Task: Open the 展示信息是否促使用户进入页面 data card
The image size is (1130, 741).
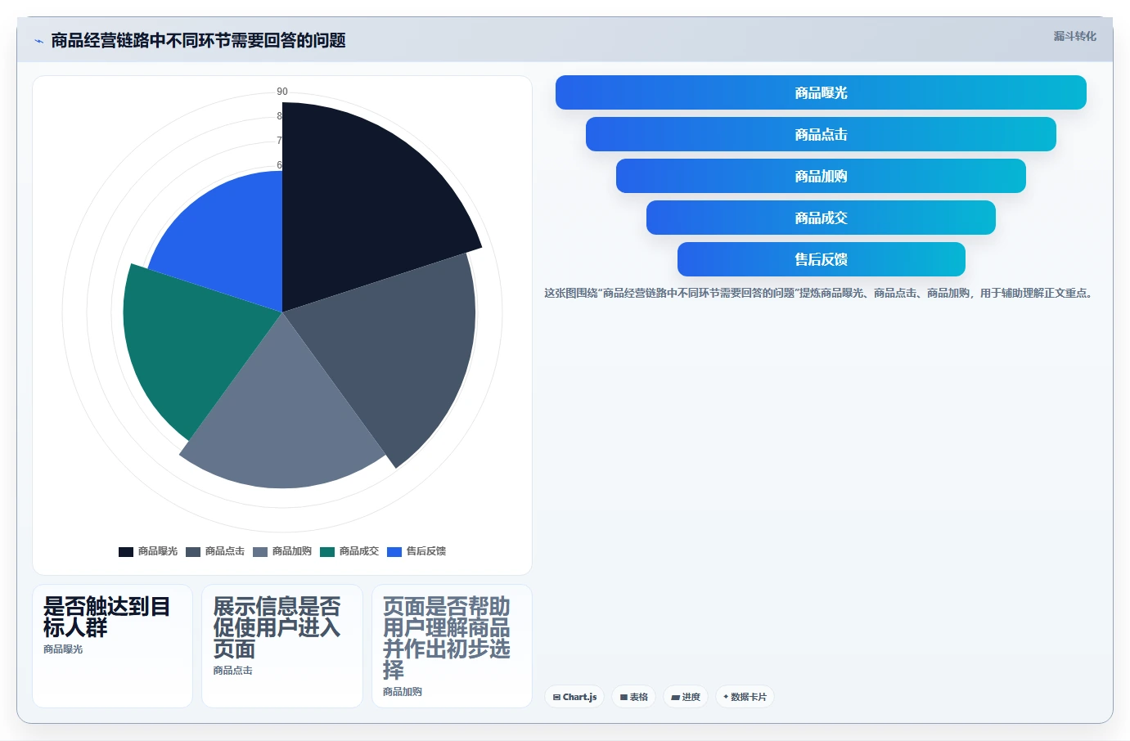Action: coord(282,646)
